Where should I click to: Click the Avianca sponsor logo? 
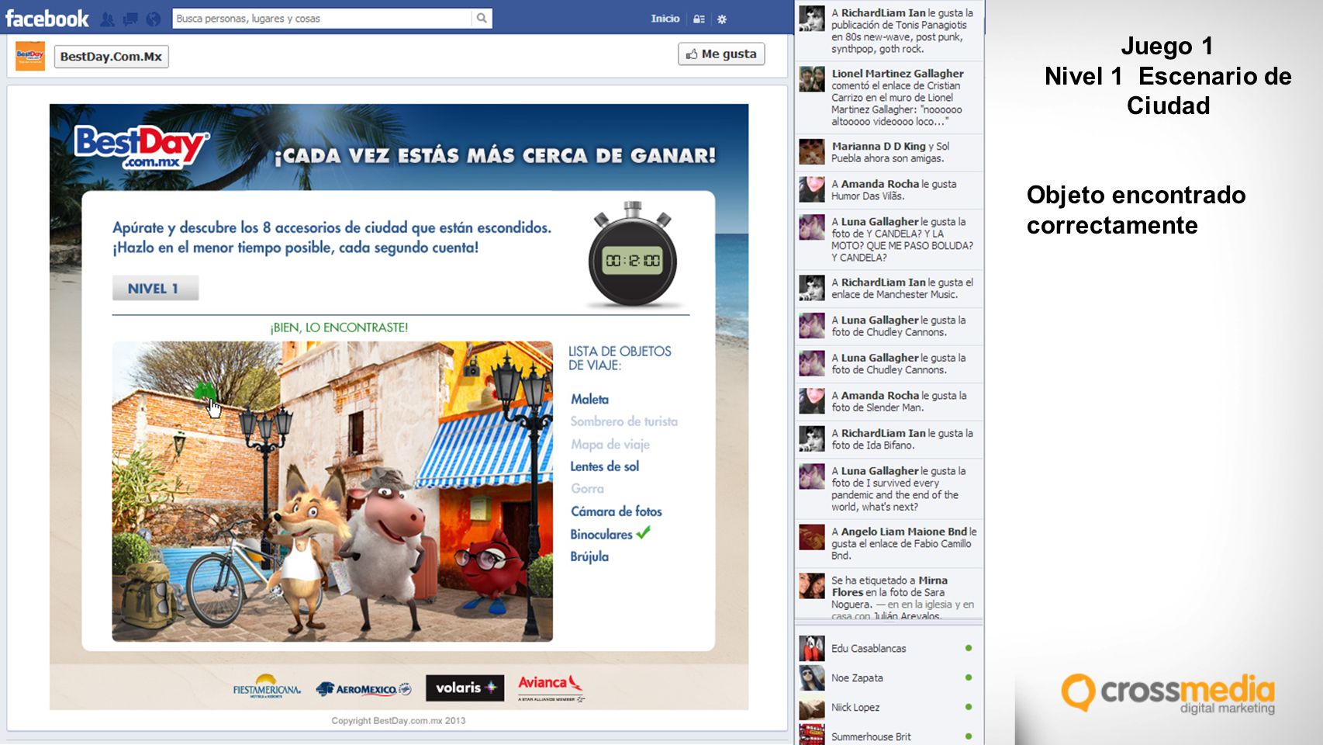point(551,687)
